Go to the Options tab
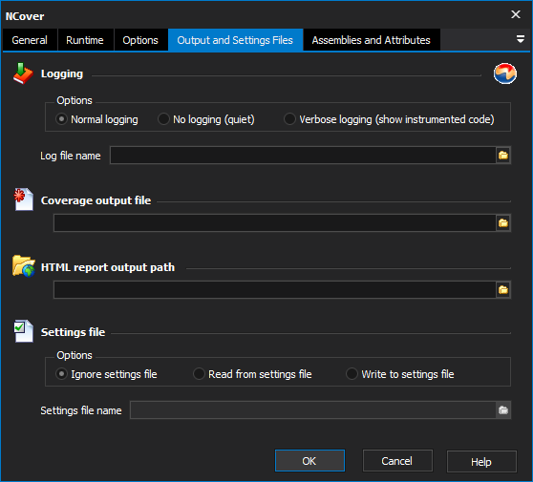The image size is (533, 482). 140,40
